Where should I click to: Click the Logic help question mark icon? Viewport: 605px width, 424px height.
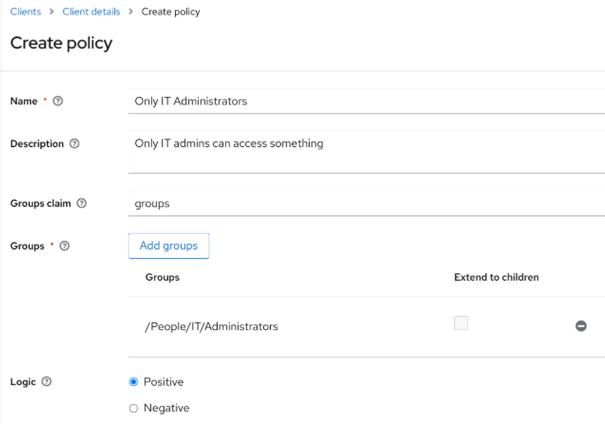tap(47, 382)
